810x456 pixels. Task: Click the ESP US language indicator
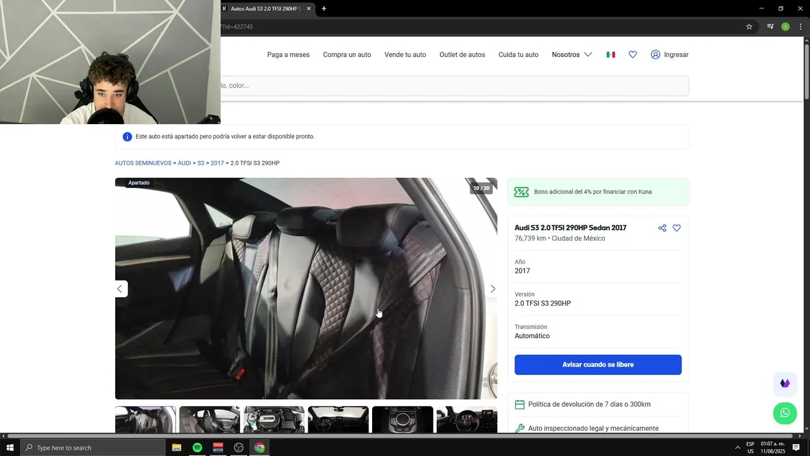click(750, 448)
